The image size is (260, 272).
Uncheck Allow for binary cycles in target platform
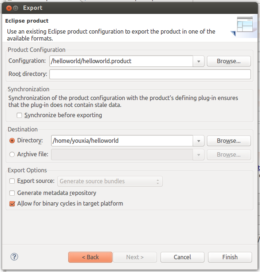(x=12, y=204)
